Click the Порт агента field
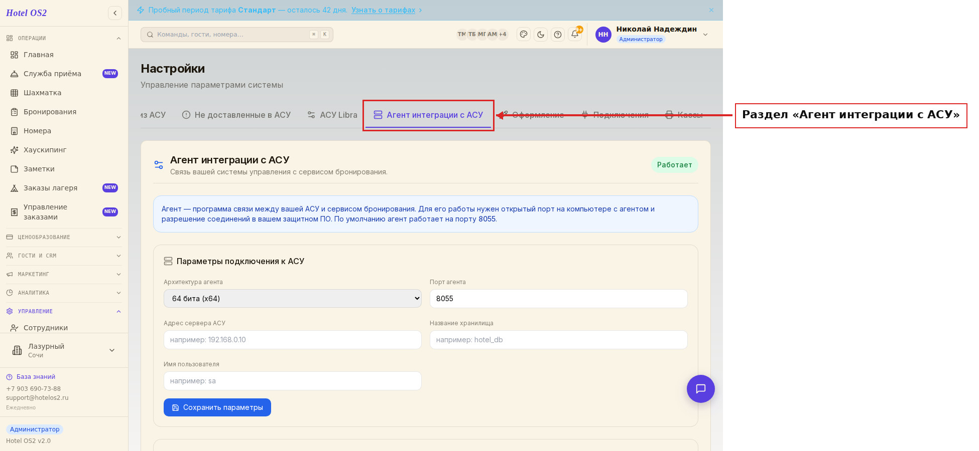Image resolution: width=979 pixels, height=451 pixels. pos(558,299)
